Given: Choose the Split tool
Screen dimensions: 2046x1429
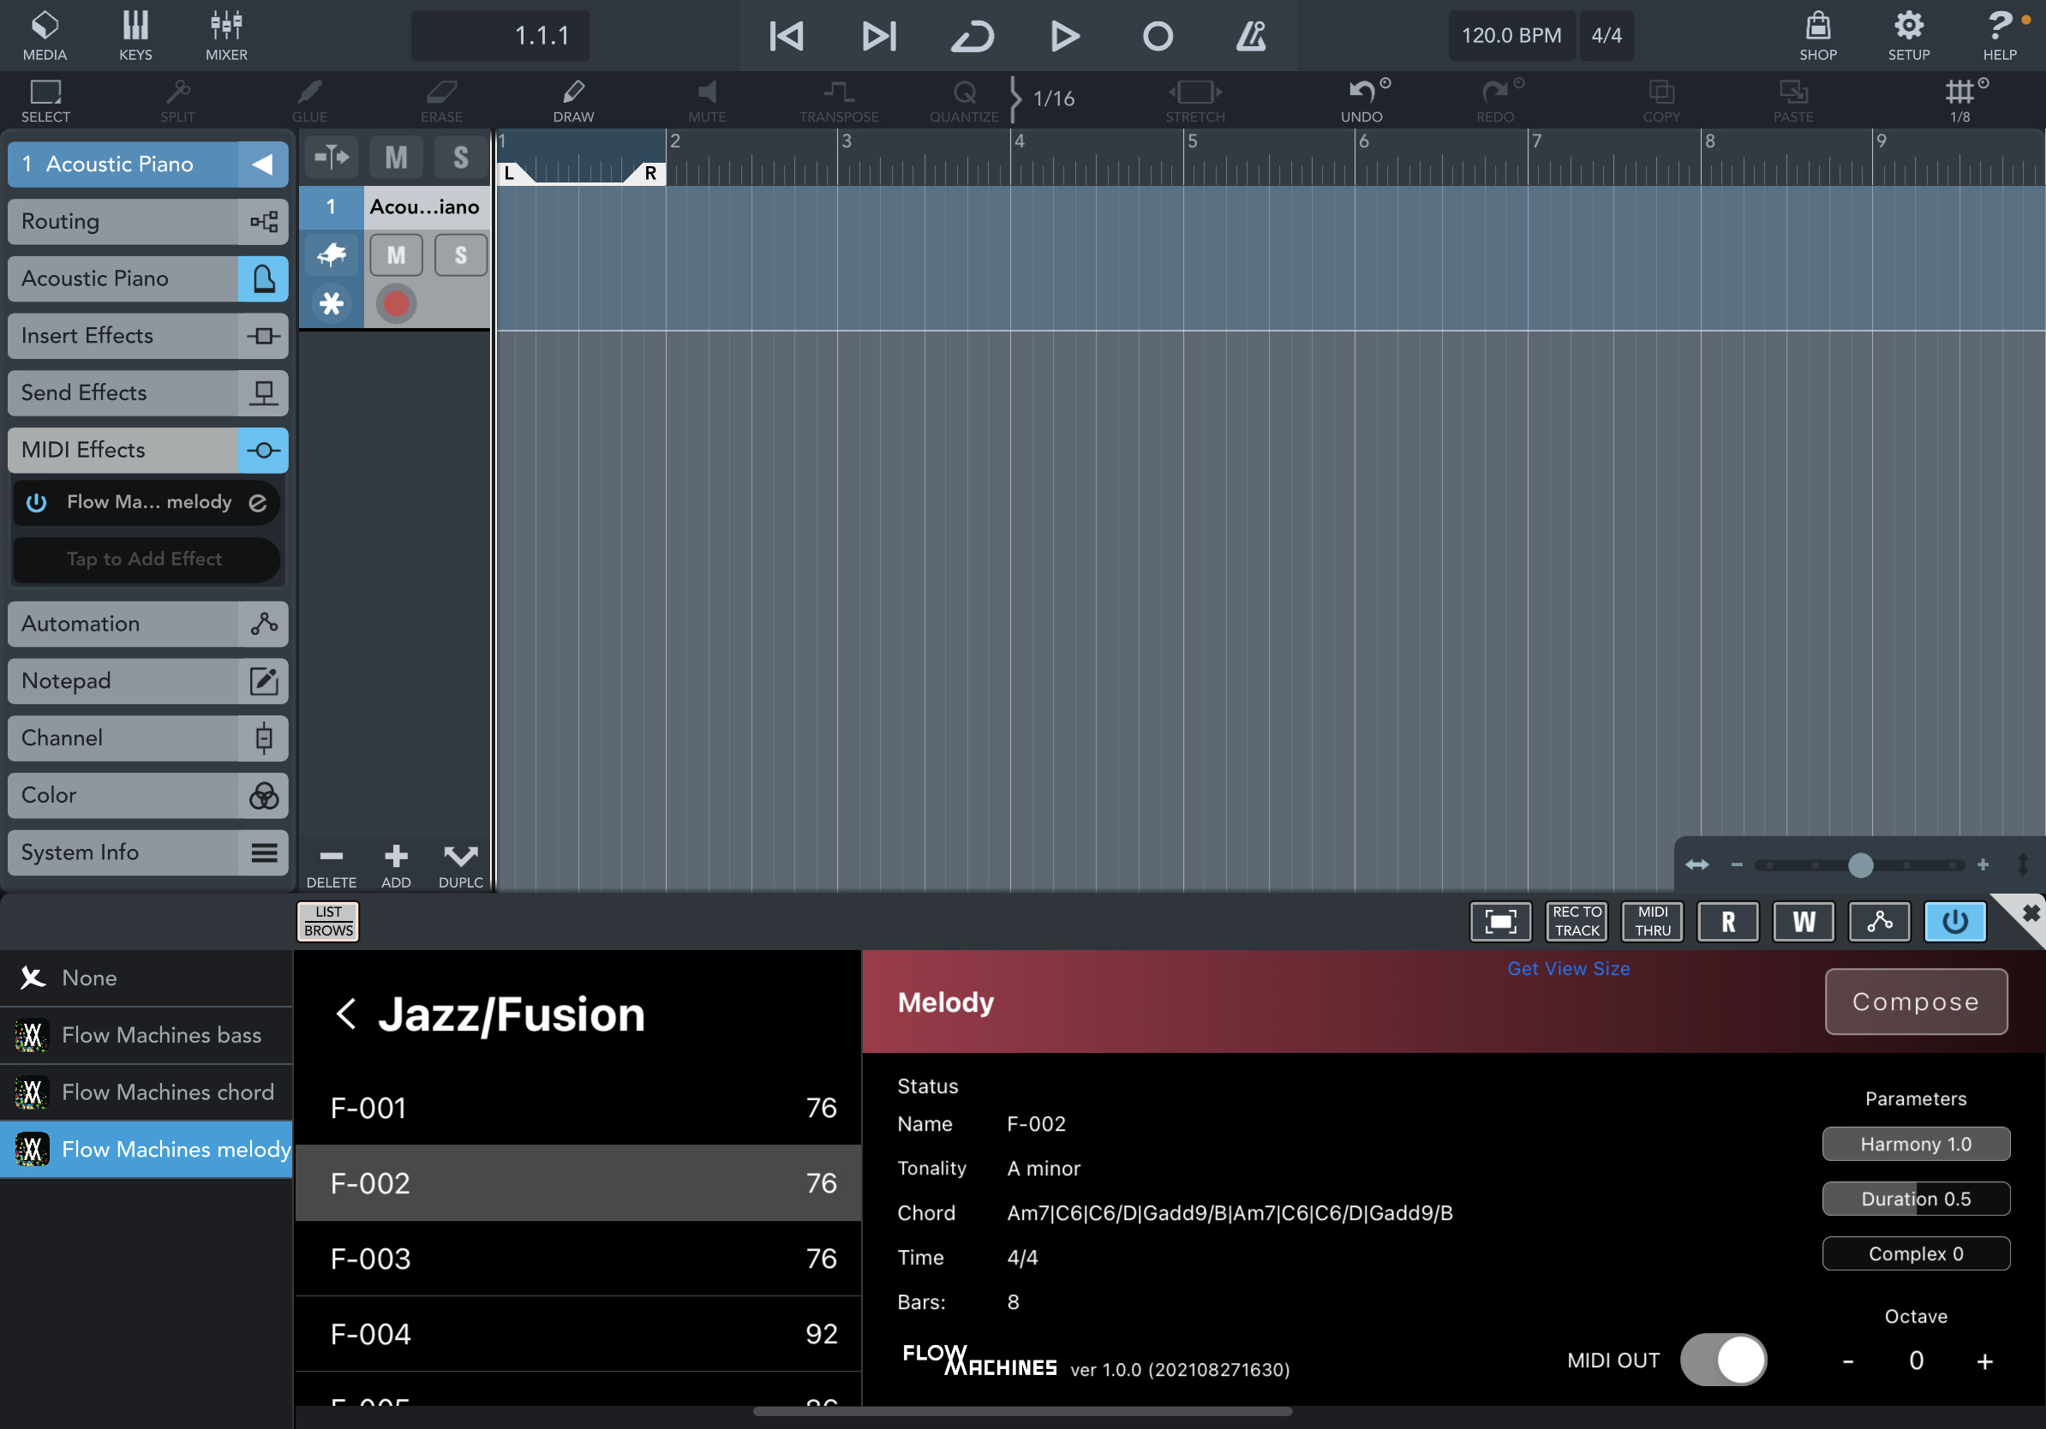Looking at the screenshot, I should coord(177,101).
